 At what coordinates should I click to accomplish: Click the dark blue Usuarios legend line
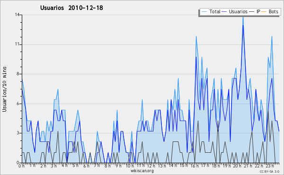coord(224,12)
